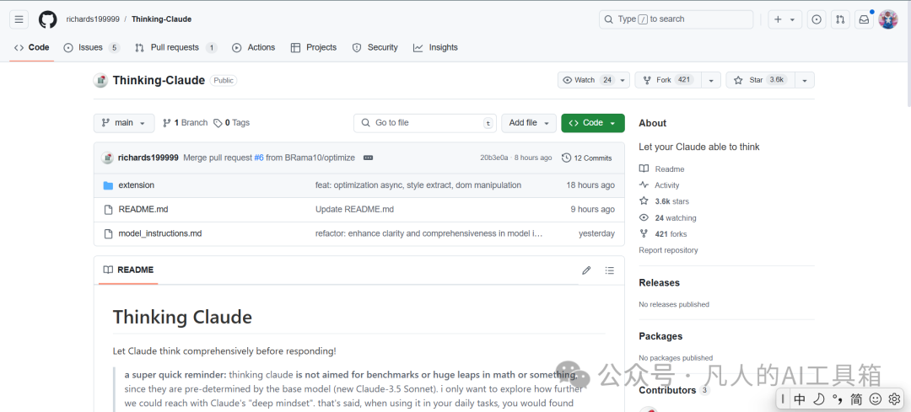Open the main branch selector
This screenshot has width=911, height=412.
(124, 123)
